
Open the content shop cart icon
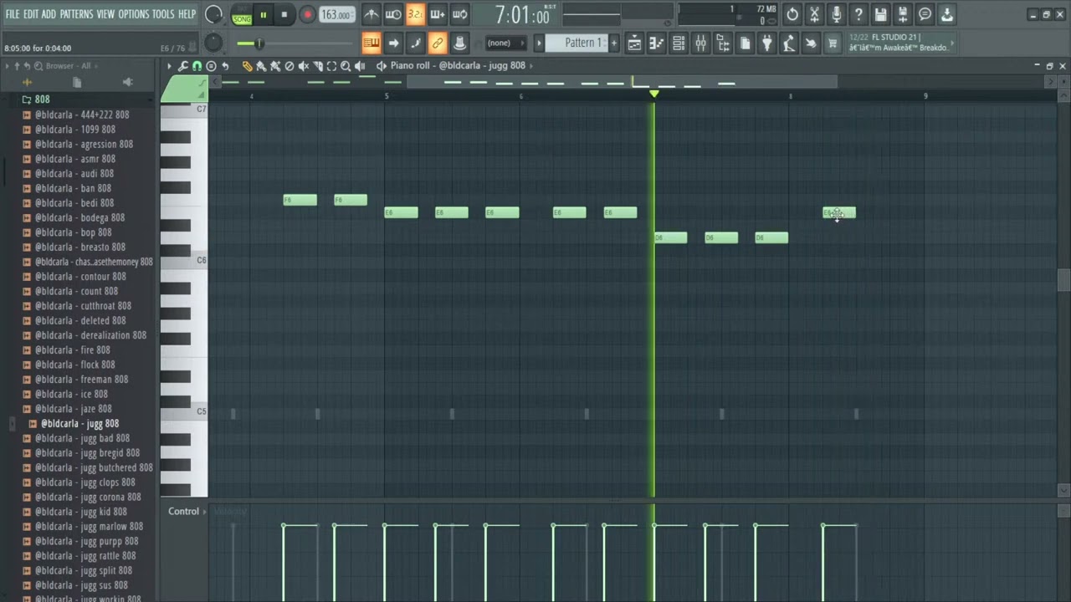coord(831,43)
